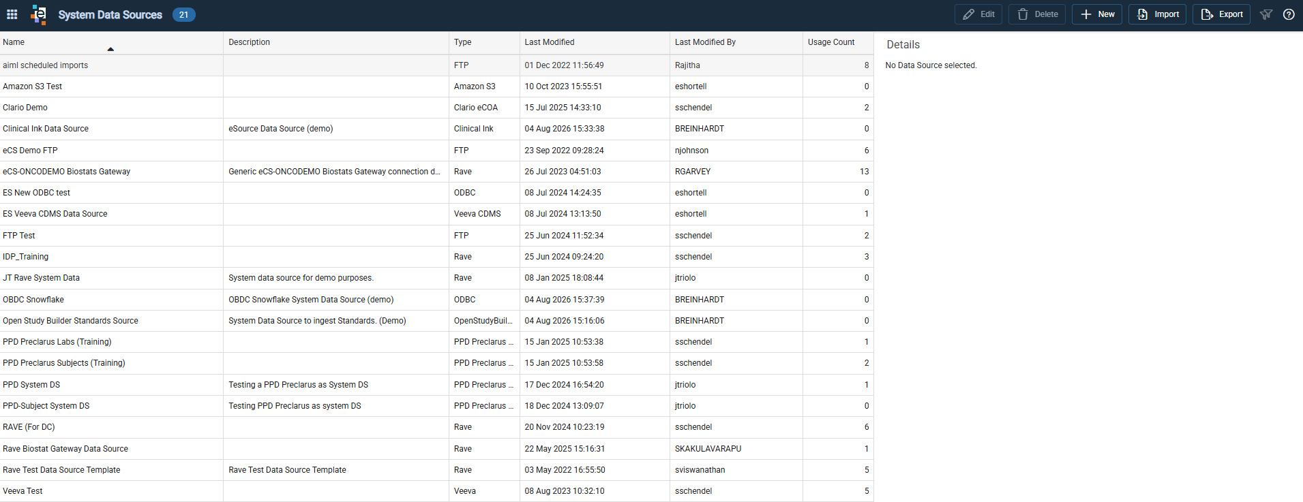Image resolution: width=1303 pixels, height=502 pixels.
Task: Click the clear filter funnel icon
Action: pos(1266,14)
